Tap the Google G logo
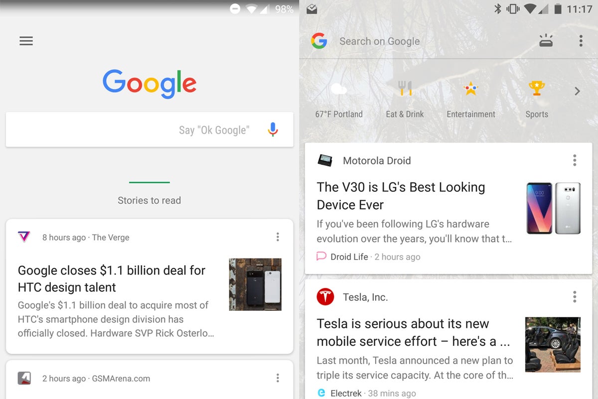Viewport: 598px width, 399px height. click(319, 41)
